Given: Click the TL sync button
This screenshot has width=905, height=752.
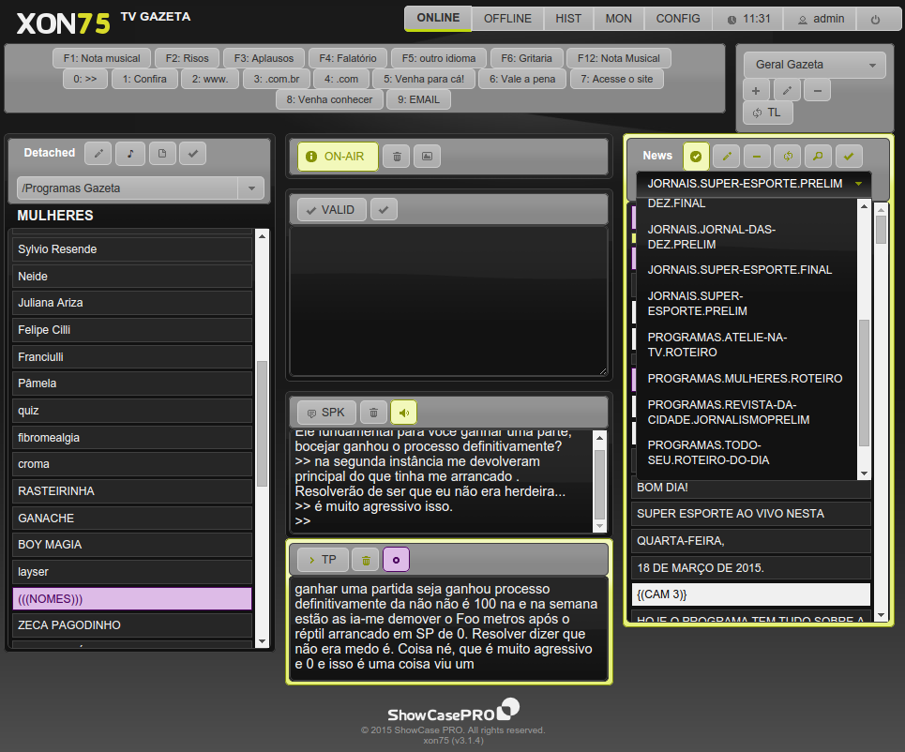Looking at the screenshot, I should tap(767, 113).
